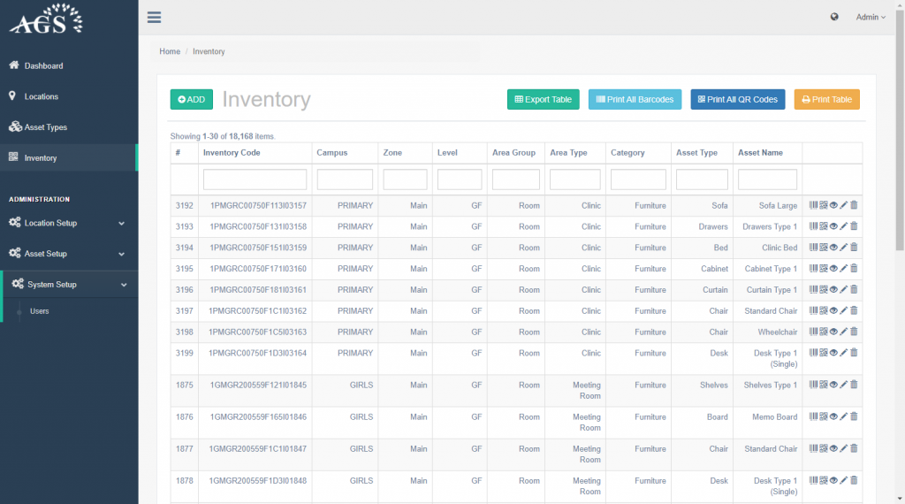
Task: Open QR code for Drawers Type 1 row
Action: pyautogui.click(x=823, y=226)
